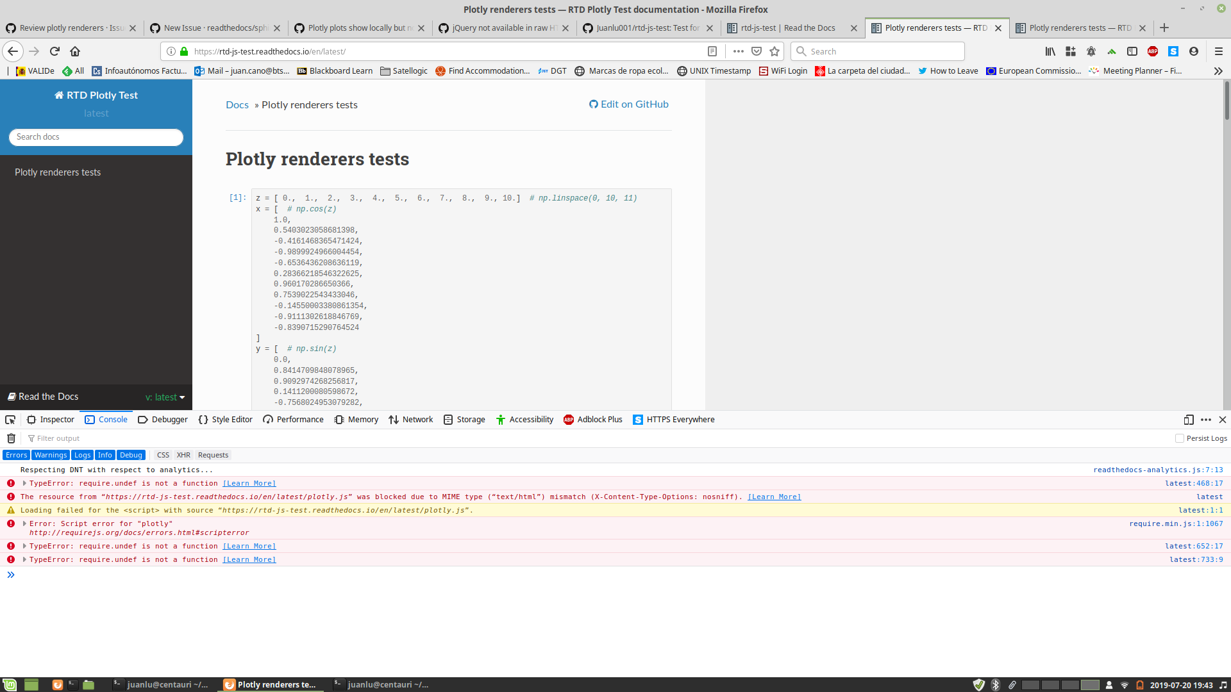Switch to the Debugger tab
1231x692 pixels.
click(163, 420)
